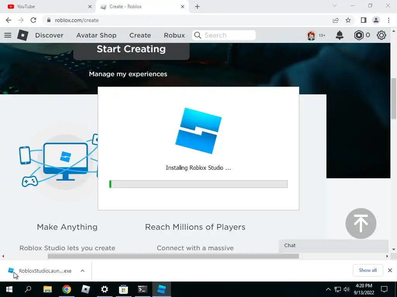Click the Roblox logo home icon

pyautogui.click(x=23, y=35)
